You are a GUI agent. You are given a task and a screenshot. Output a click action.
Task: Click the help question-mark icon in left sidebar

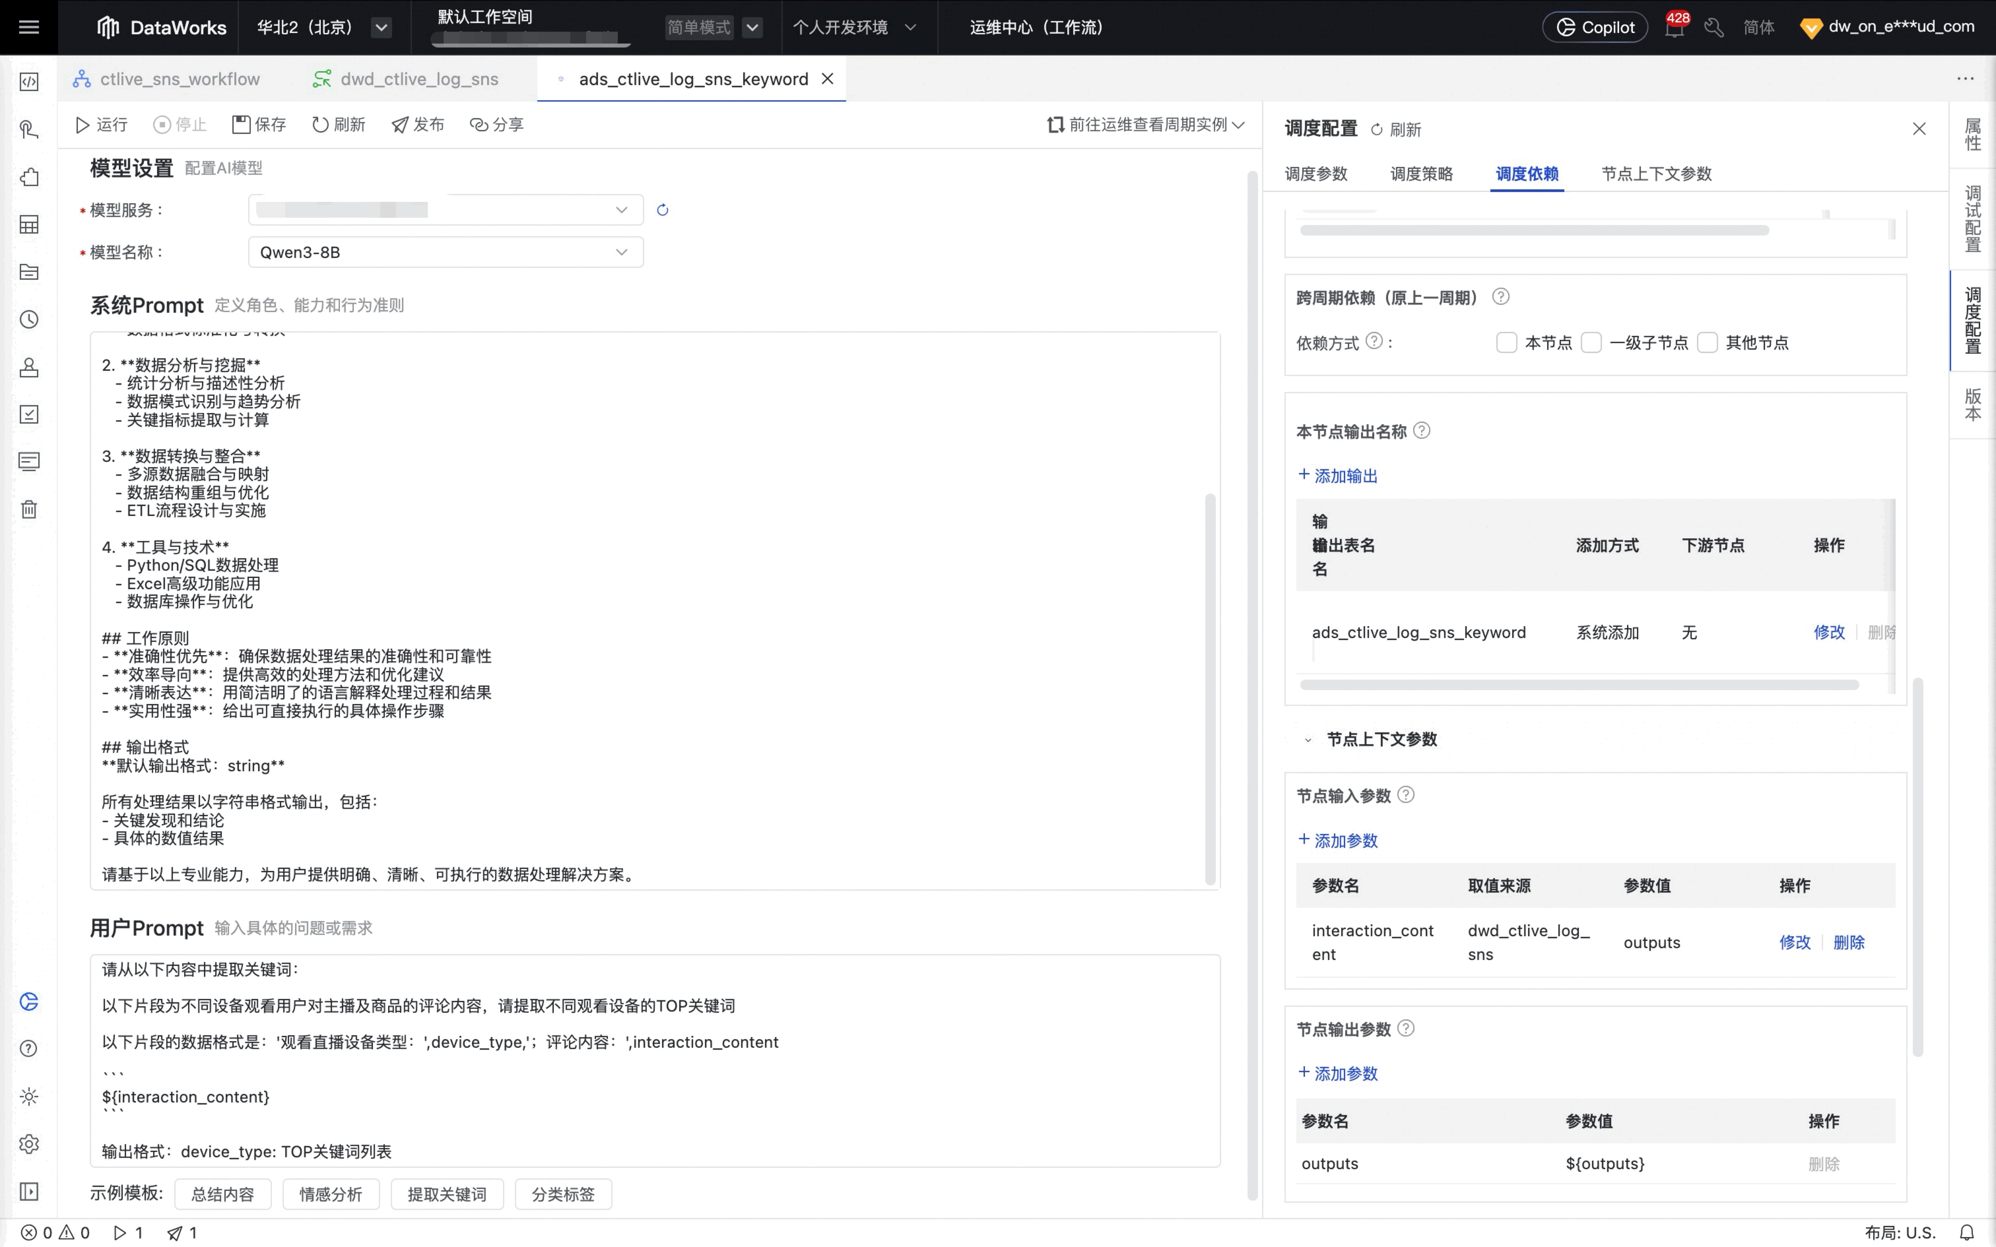click(x=29, y=1048)
